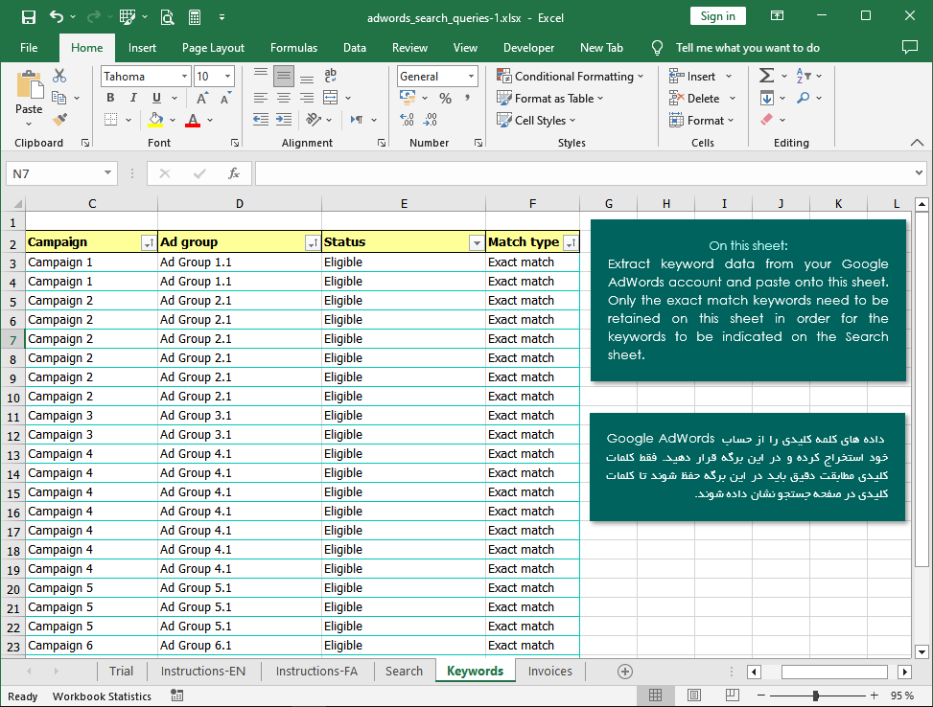This screenshot has height=707, width=933.
Task: Switch to Insert ribbon tab
Action: 142,48
